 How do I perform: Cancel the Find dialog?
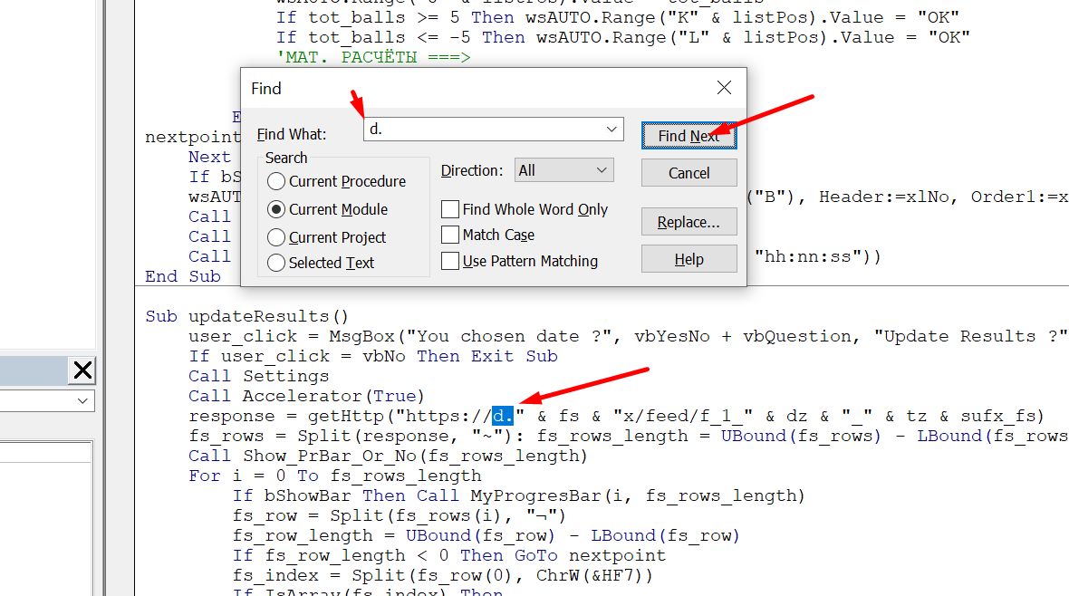coord(689,173)
